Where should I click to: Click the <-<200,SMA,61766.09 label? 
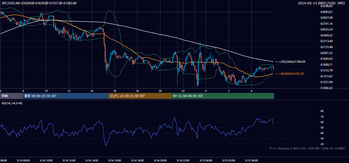[x=291, y=62]
